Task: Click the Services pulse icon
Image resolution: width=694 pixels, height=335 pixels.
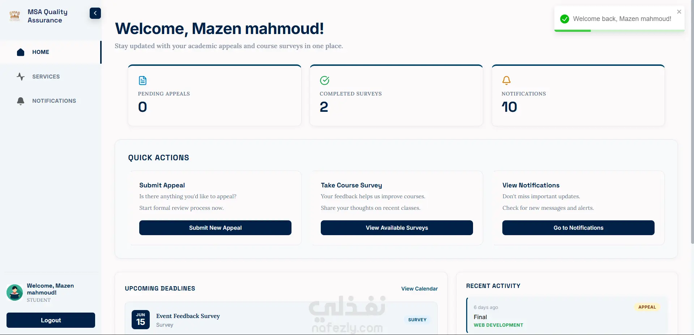Action: [21, 76]
